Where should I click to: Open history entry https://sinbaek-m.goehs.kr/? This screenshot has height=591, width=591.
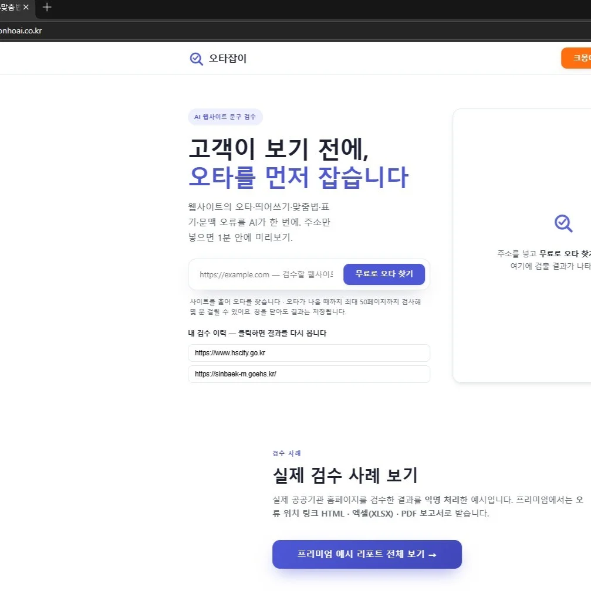(x=309, y=374)
